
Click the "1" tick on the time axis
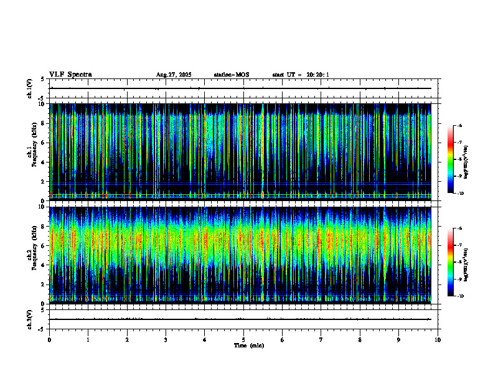(88, 340)
